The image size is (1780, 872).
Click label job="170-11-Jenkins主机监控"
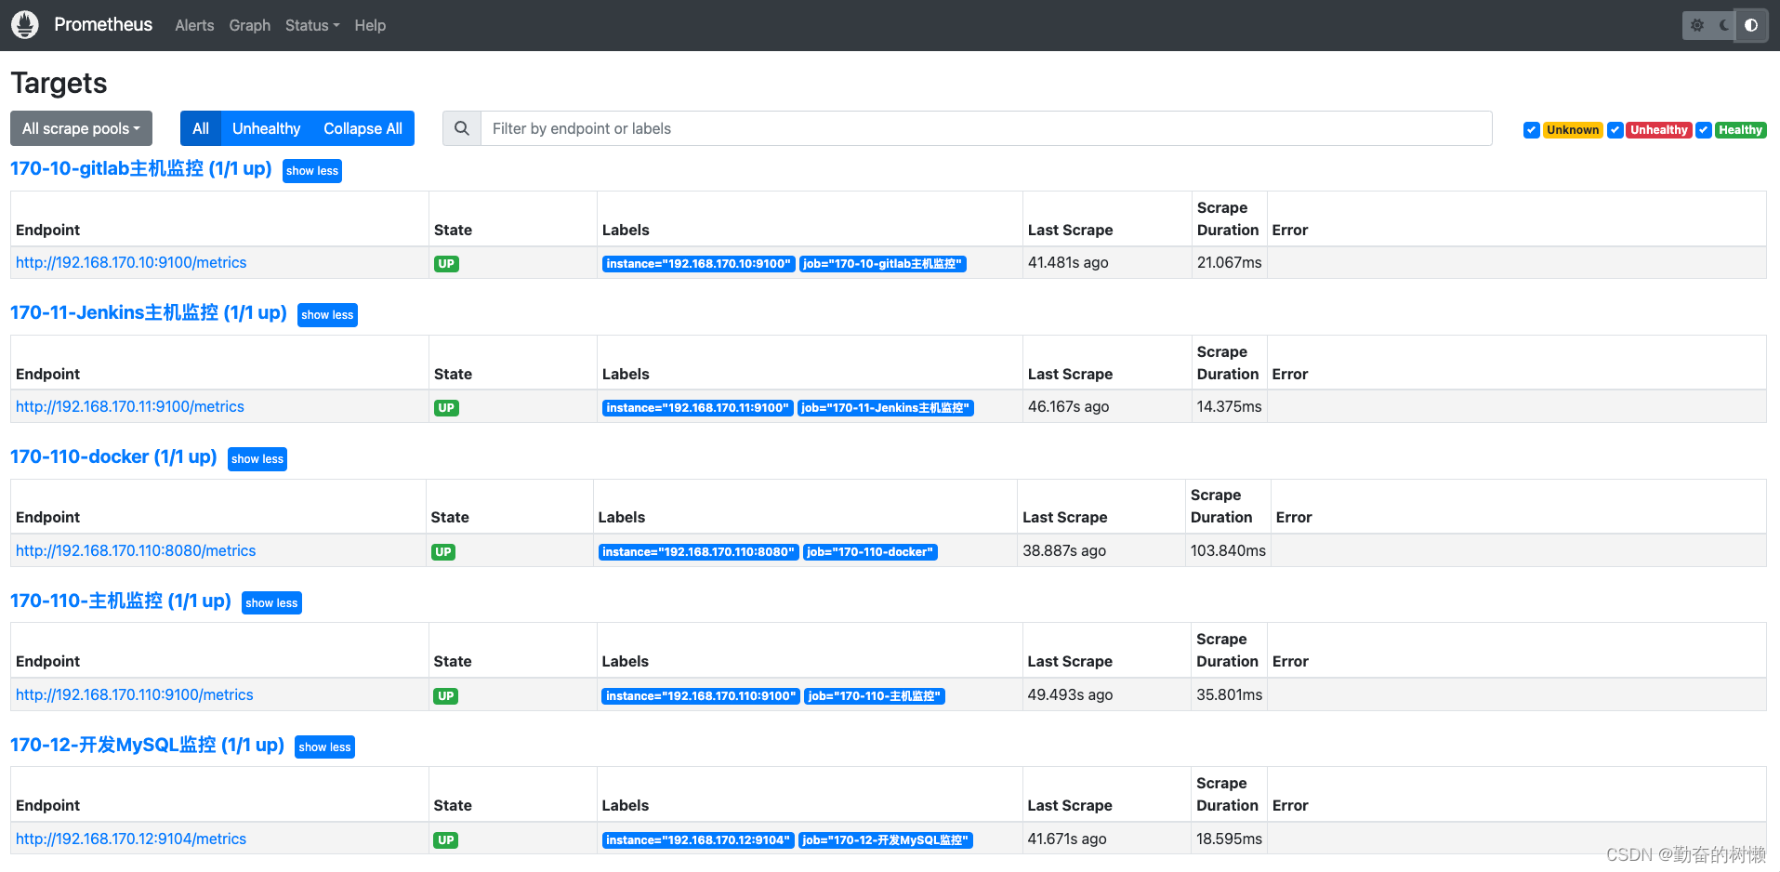pyautogui.click(x=886, y=408)
